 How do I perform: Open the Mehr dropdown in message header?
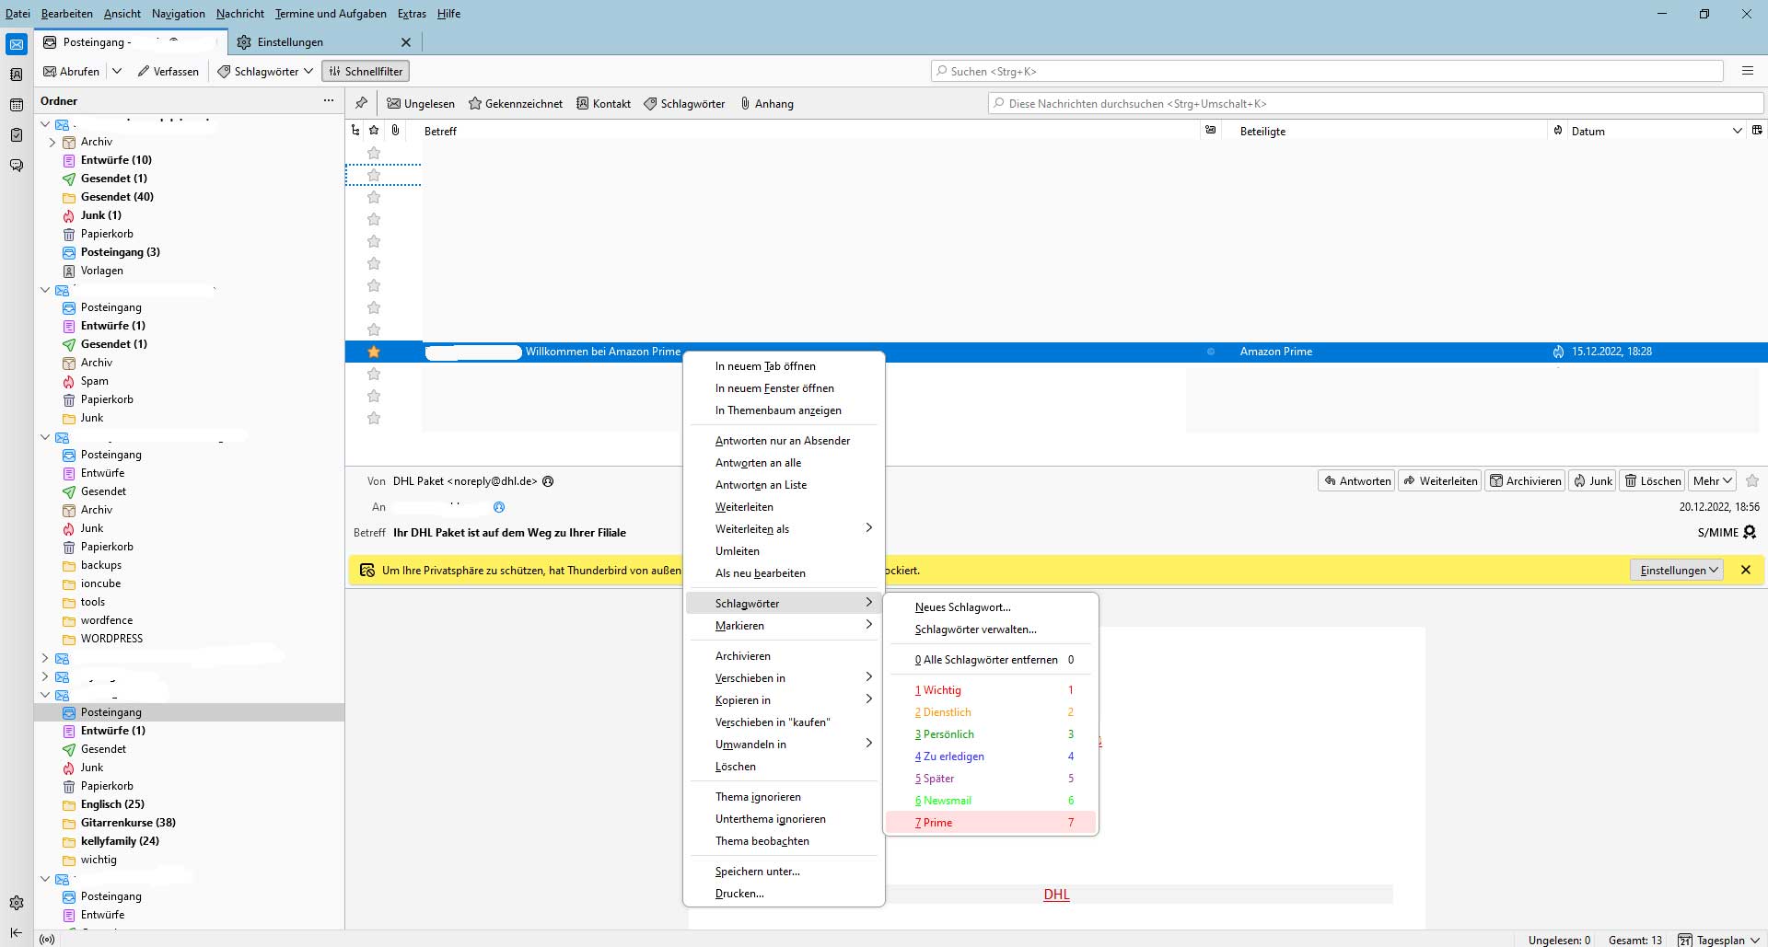tap(1713, 480)
